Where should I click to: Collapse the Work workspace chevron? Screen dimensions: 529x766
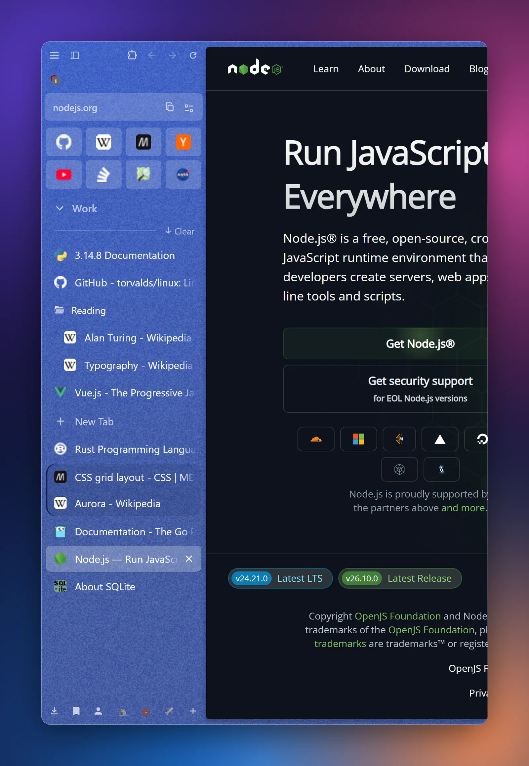coord(60,208)
